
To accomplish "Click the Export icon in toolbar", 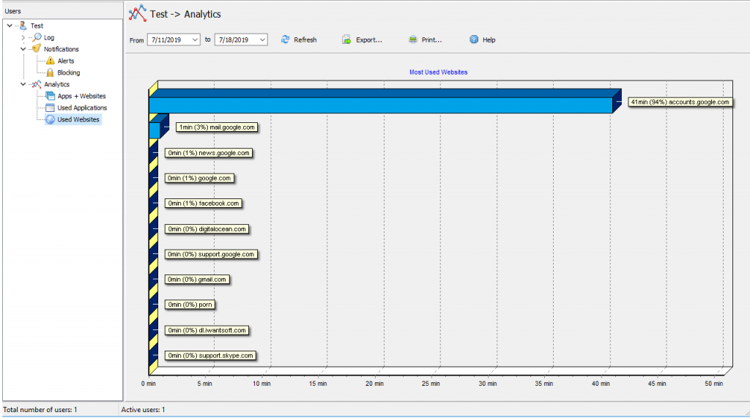I will pos(346,40).
